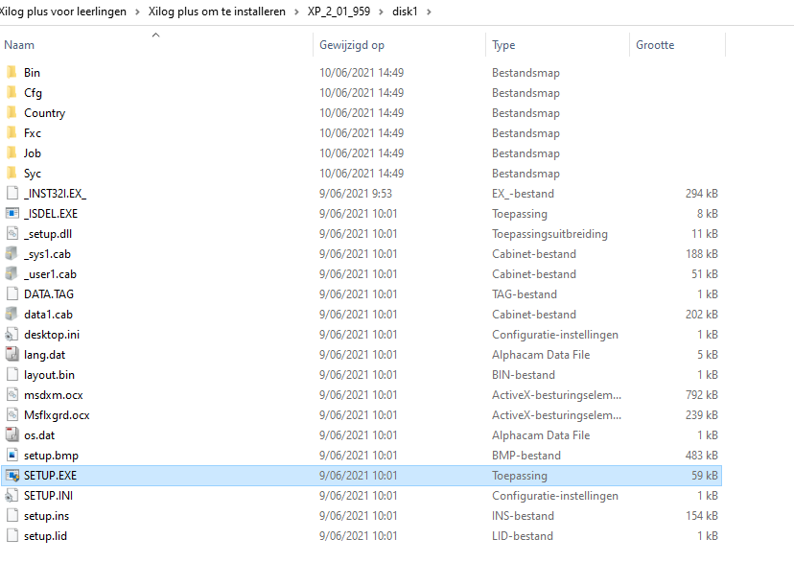794x586 pixels.
Task: Click the Cfg folder icon
Action: (x=12, y=93)
